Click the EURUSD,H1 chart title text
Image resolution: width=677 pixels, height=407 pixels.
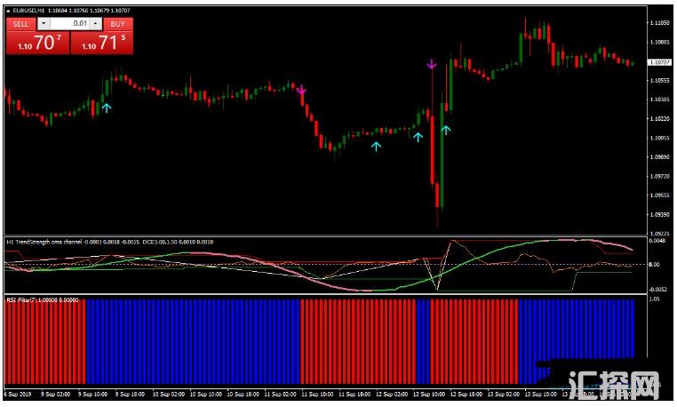coord(28,11)
